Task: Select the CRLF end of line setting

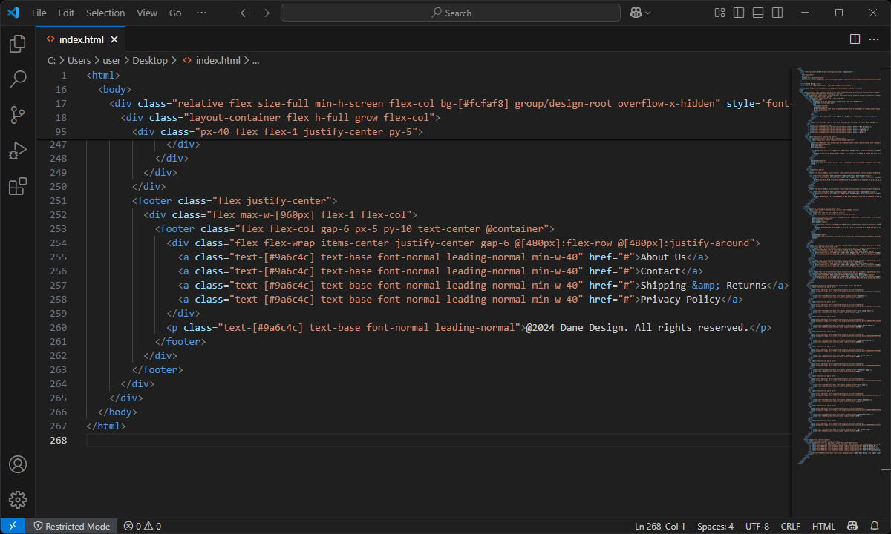Action: (x=791, y=526)
